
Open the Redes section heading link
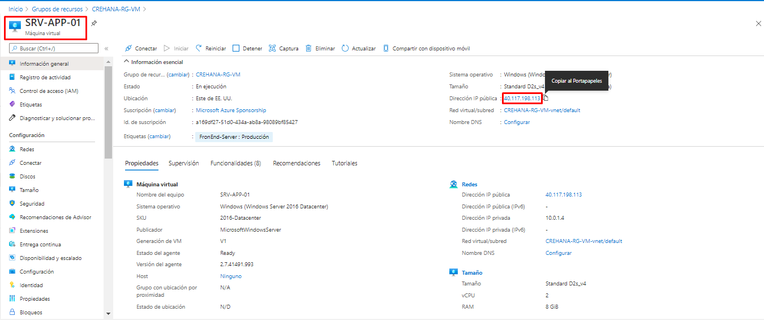[470, 185]
